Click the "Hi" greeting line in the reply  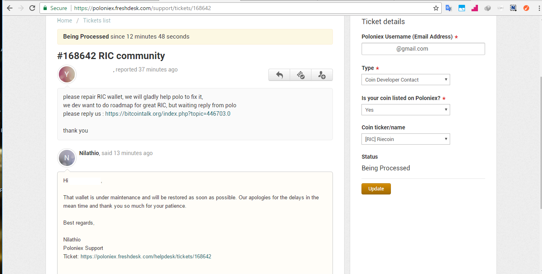coord(83,181)
